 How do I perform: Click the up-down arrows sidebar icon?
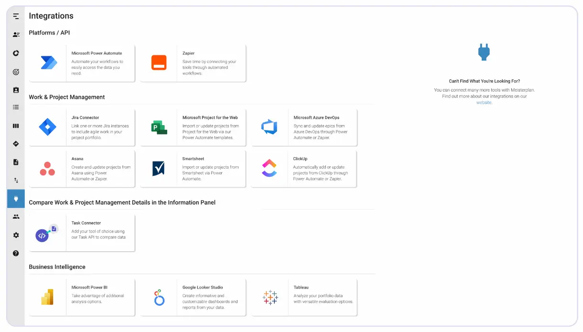pyautogui.click(x=16, y=181)
